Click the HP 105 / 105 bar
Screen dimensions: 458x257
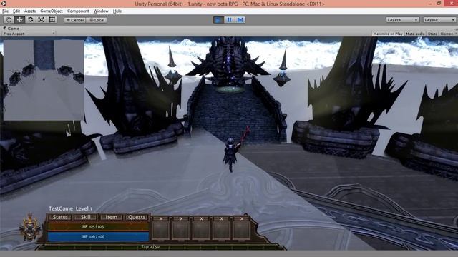98,226
